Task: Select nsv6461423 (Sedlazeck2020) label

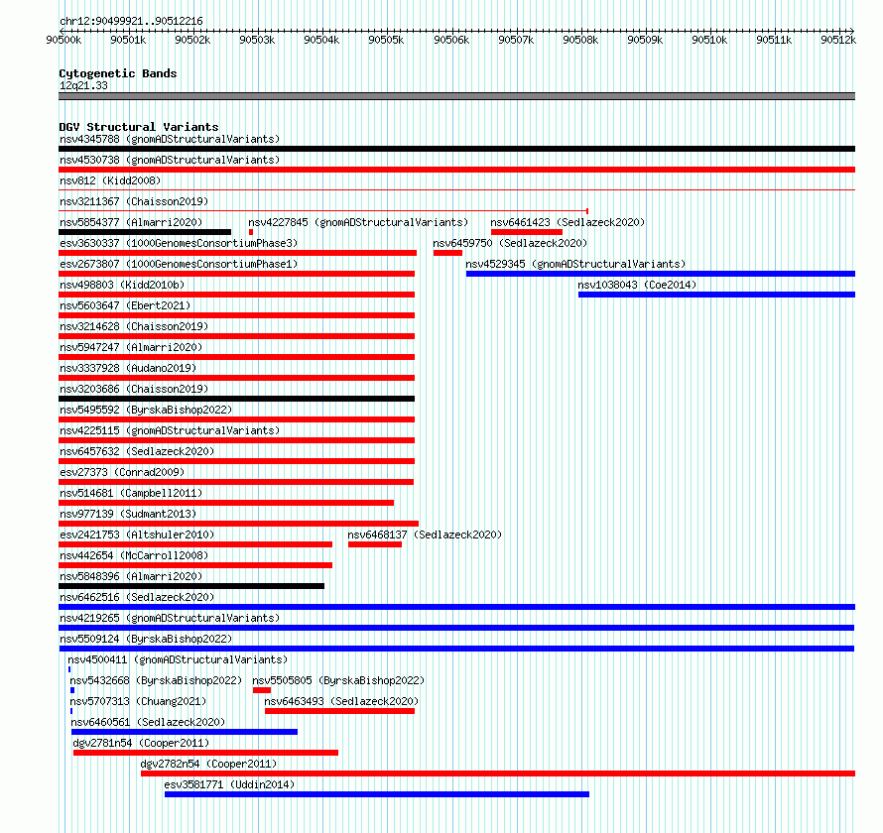Action: (x=568, y=222)
